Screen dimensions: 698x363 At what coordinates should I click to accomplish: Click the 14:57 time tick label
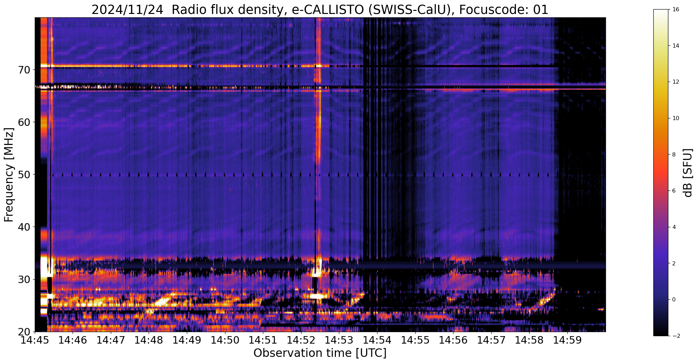coord(491,340)
